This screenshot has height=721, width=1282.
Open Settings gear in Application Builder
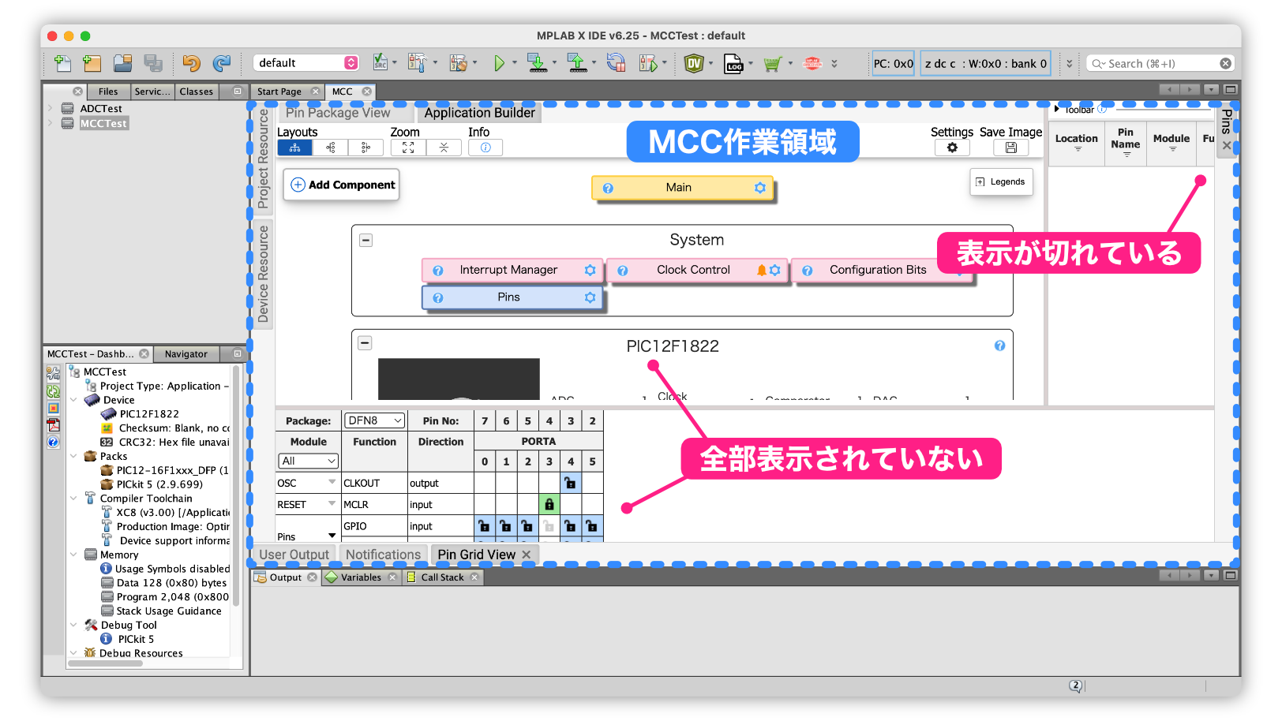(952, 148)
